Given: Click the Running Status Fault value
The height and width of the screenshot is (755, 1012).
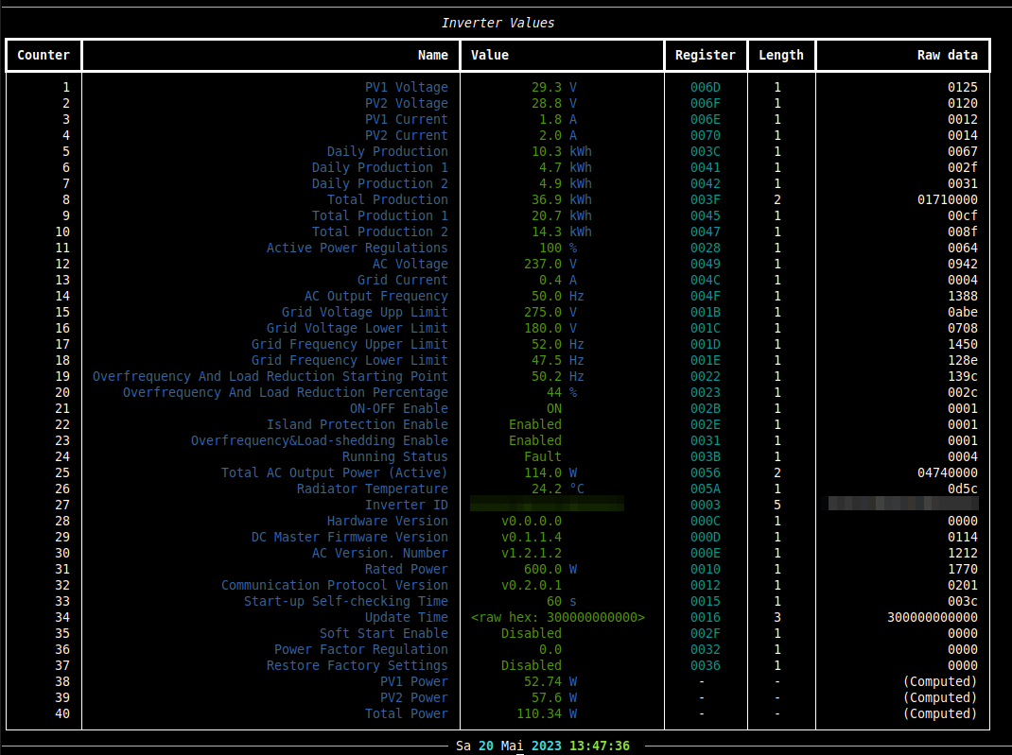Looking at the screenshot, I should [542, 456].
